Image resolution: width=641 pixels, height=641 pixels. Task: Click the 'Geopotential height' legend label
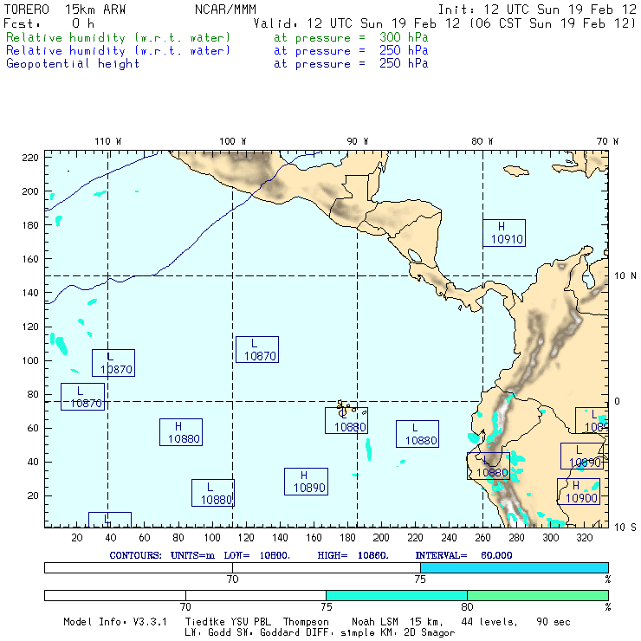click(x=73, y=64)
